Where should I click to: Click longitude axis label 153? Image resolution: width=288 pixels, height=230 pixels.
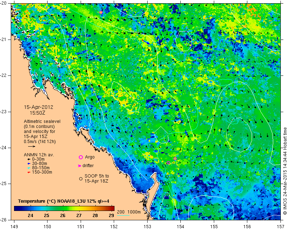(x=147, y=227)
